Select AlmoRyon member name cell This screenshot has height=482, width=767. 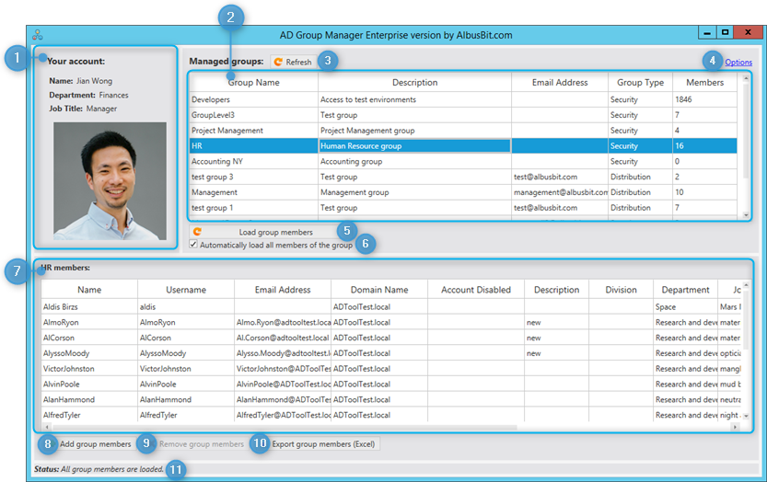click(x=89, y=322)
